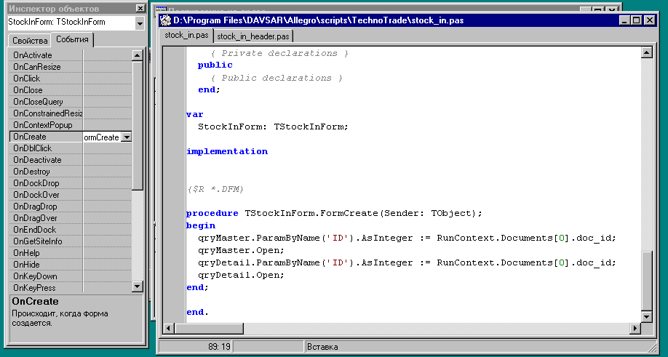Click the 'qryDetail.Open;' code line
This screenshot has width=668, height=357.
pyautogui.click(x=241, y=275)
